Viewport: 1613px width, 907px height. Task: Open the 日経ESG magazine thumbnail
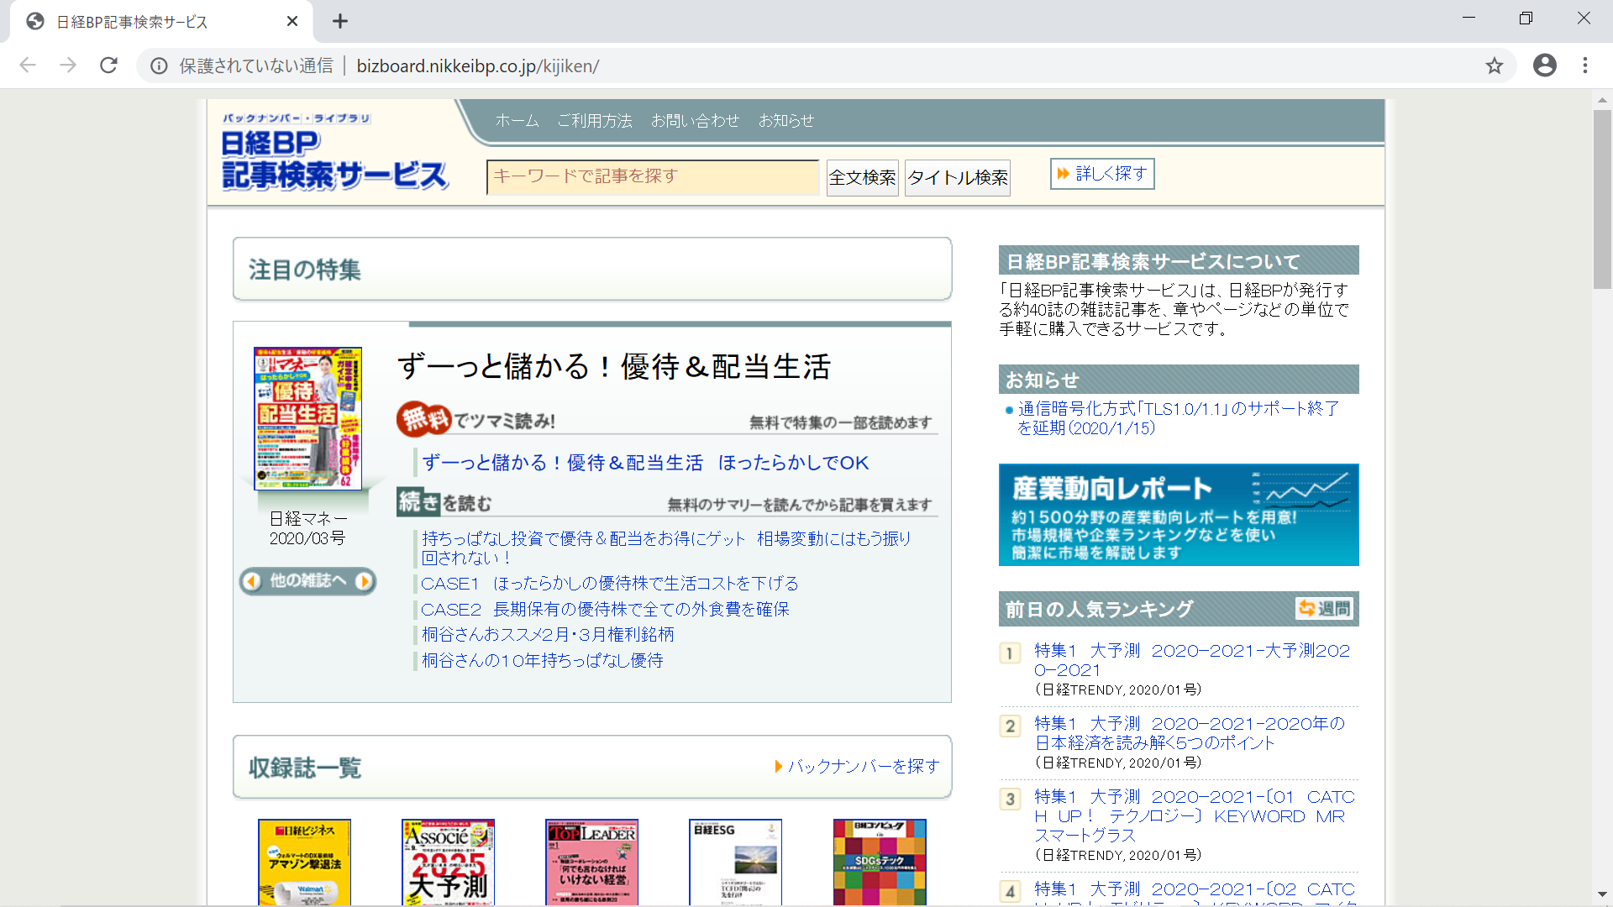point(735,862)
